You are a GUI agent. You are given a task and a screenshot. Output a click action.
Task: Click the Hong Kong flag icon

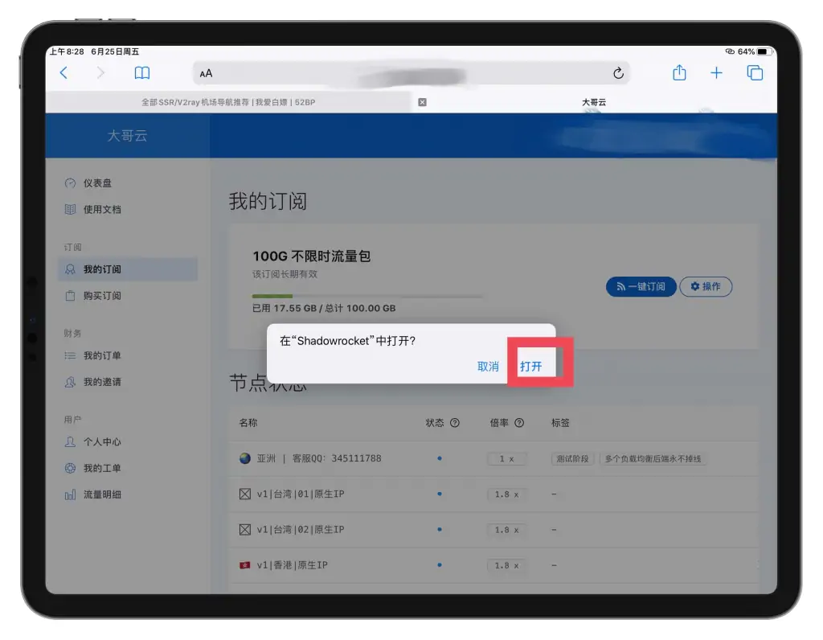(244, 565)
